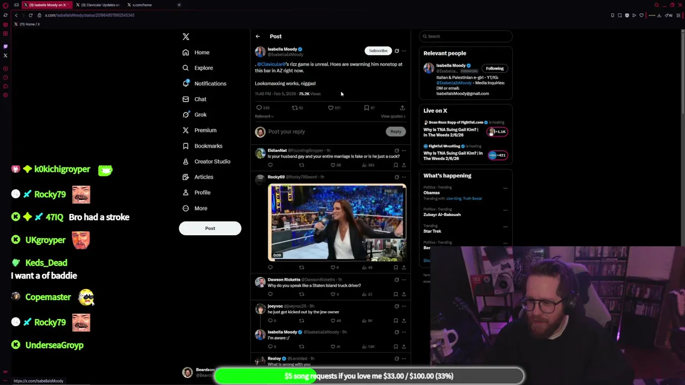Share Isabella Moody's "I'm aware" reply

[x=404, y=346]
